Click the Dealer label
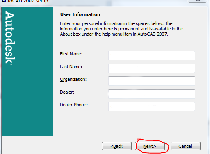Image resolution: width=210 pixels, height=154 pixels. 67,92
